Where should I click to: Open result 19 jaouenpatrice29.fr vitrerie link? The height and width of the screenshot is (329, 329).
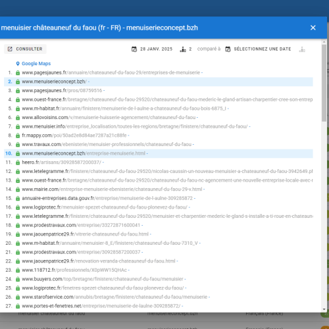(85, 234)
